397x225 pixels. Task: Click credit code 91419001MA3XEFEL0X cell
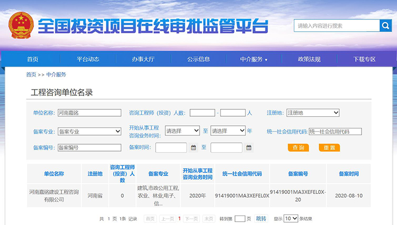click(242, 196)
